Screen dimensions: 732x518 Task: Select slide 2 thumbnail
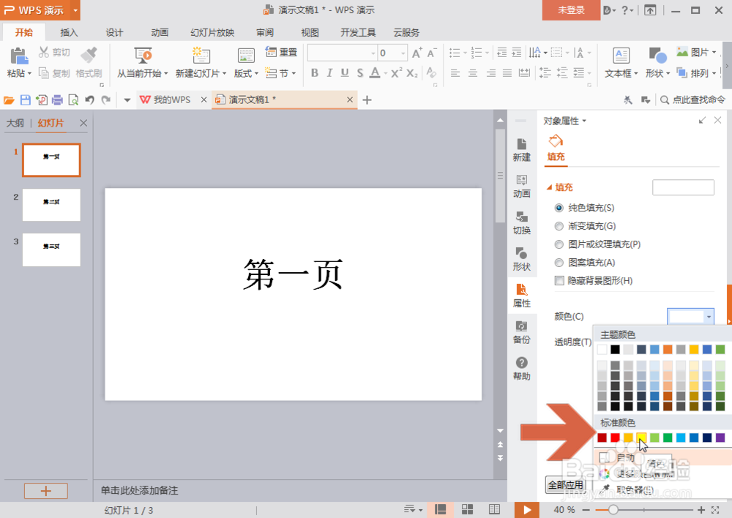tap(51, 205)
